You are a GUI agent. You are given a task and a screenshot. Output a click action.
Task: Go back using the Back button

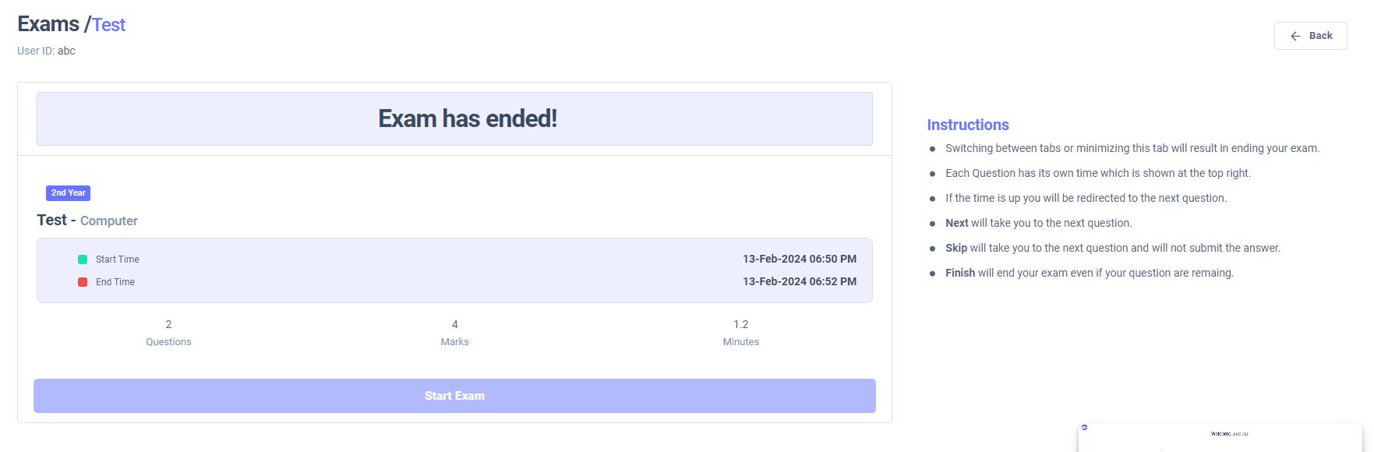(1311, 36)
